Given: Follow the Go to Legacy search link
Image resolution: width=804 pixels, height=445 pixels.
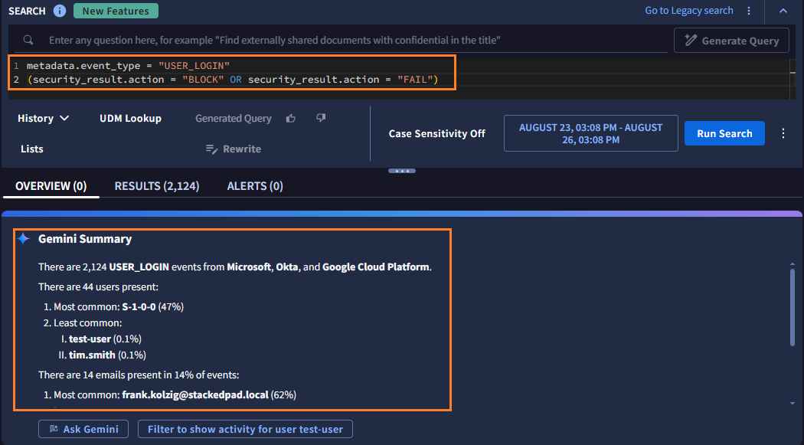Looking at the screenshot, I should coord(688,11).
